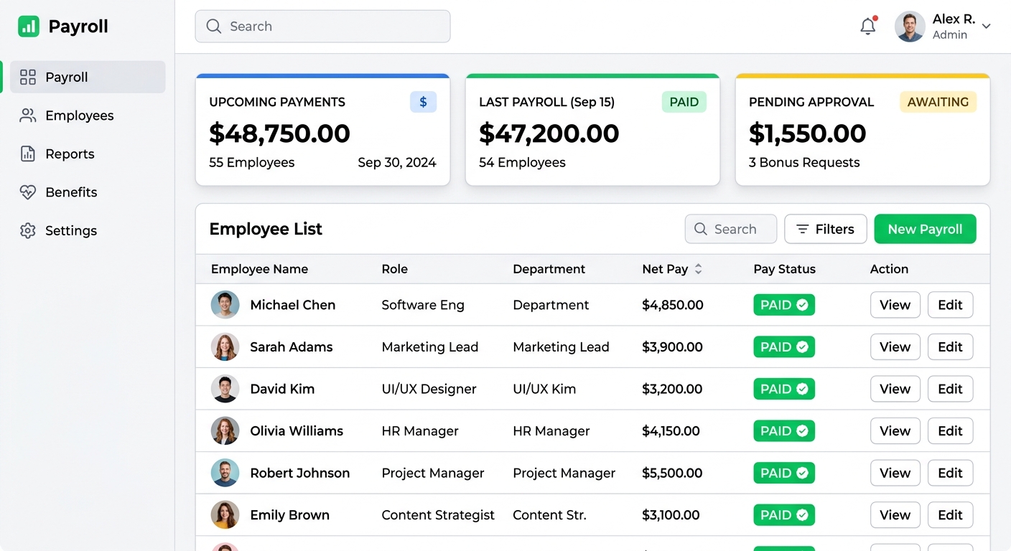Edit Olivia Williams's record
This screenshot has height=551, width=1011.
click(950, 430)
